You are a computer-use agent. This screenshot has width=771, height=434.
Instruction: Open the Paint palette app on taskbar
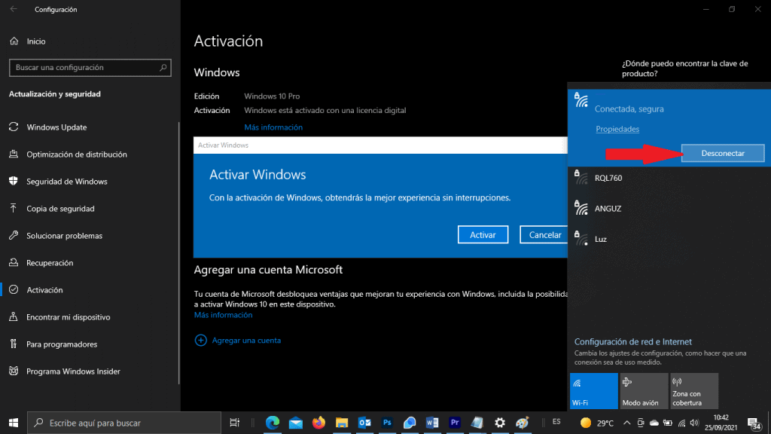pos(523,423)
